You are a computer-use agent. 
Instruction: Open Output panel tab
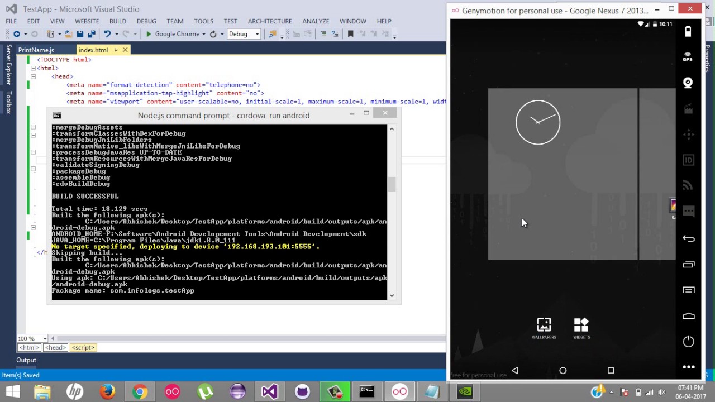click(26, 360)
